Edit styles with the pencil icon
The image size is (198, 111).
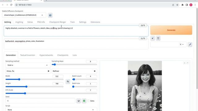click(190, 44)
